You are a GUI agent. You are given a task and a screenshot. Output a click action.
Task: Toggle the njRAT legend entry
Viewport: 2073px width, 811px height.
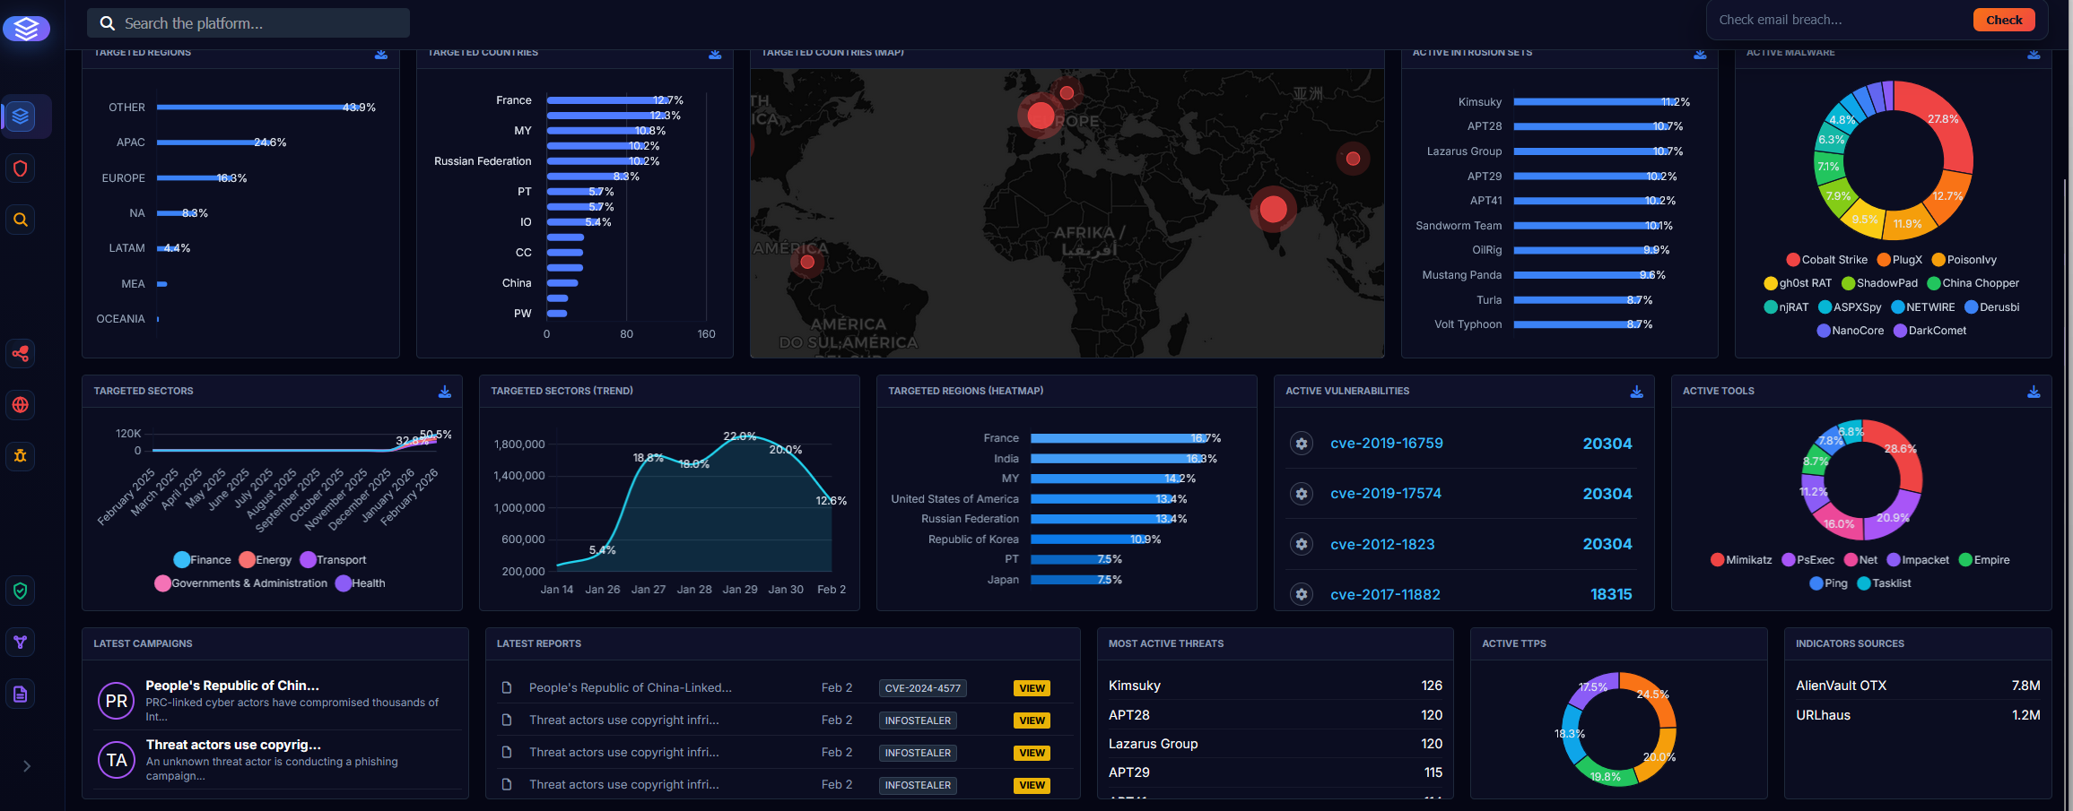pos(1786,307)
